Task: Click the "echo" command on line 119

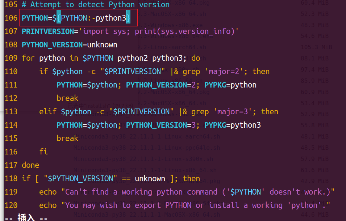Action: click(48, 192)
